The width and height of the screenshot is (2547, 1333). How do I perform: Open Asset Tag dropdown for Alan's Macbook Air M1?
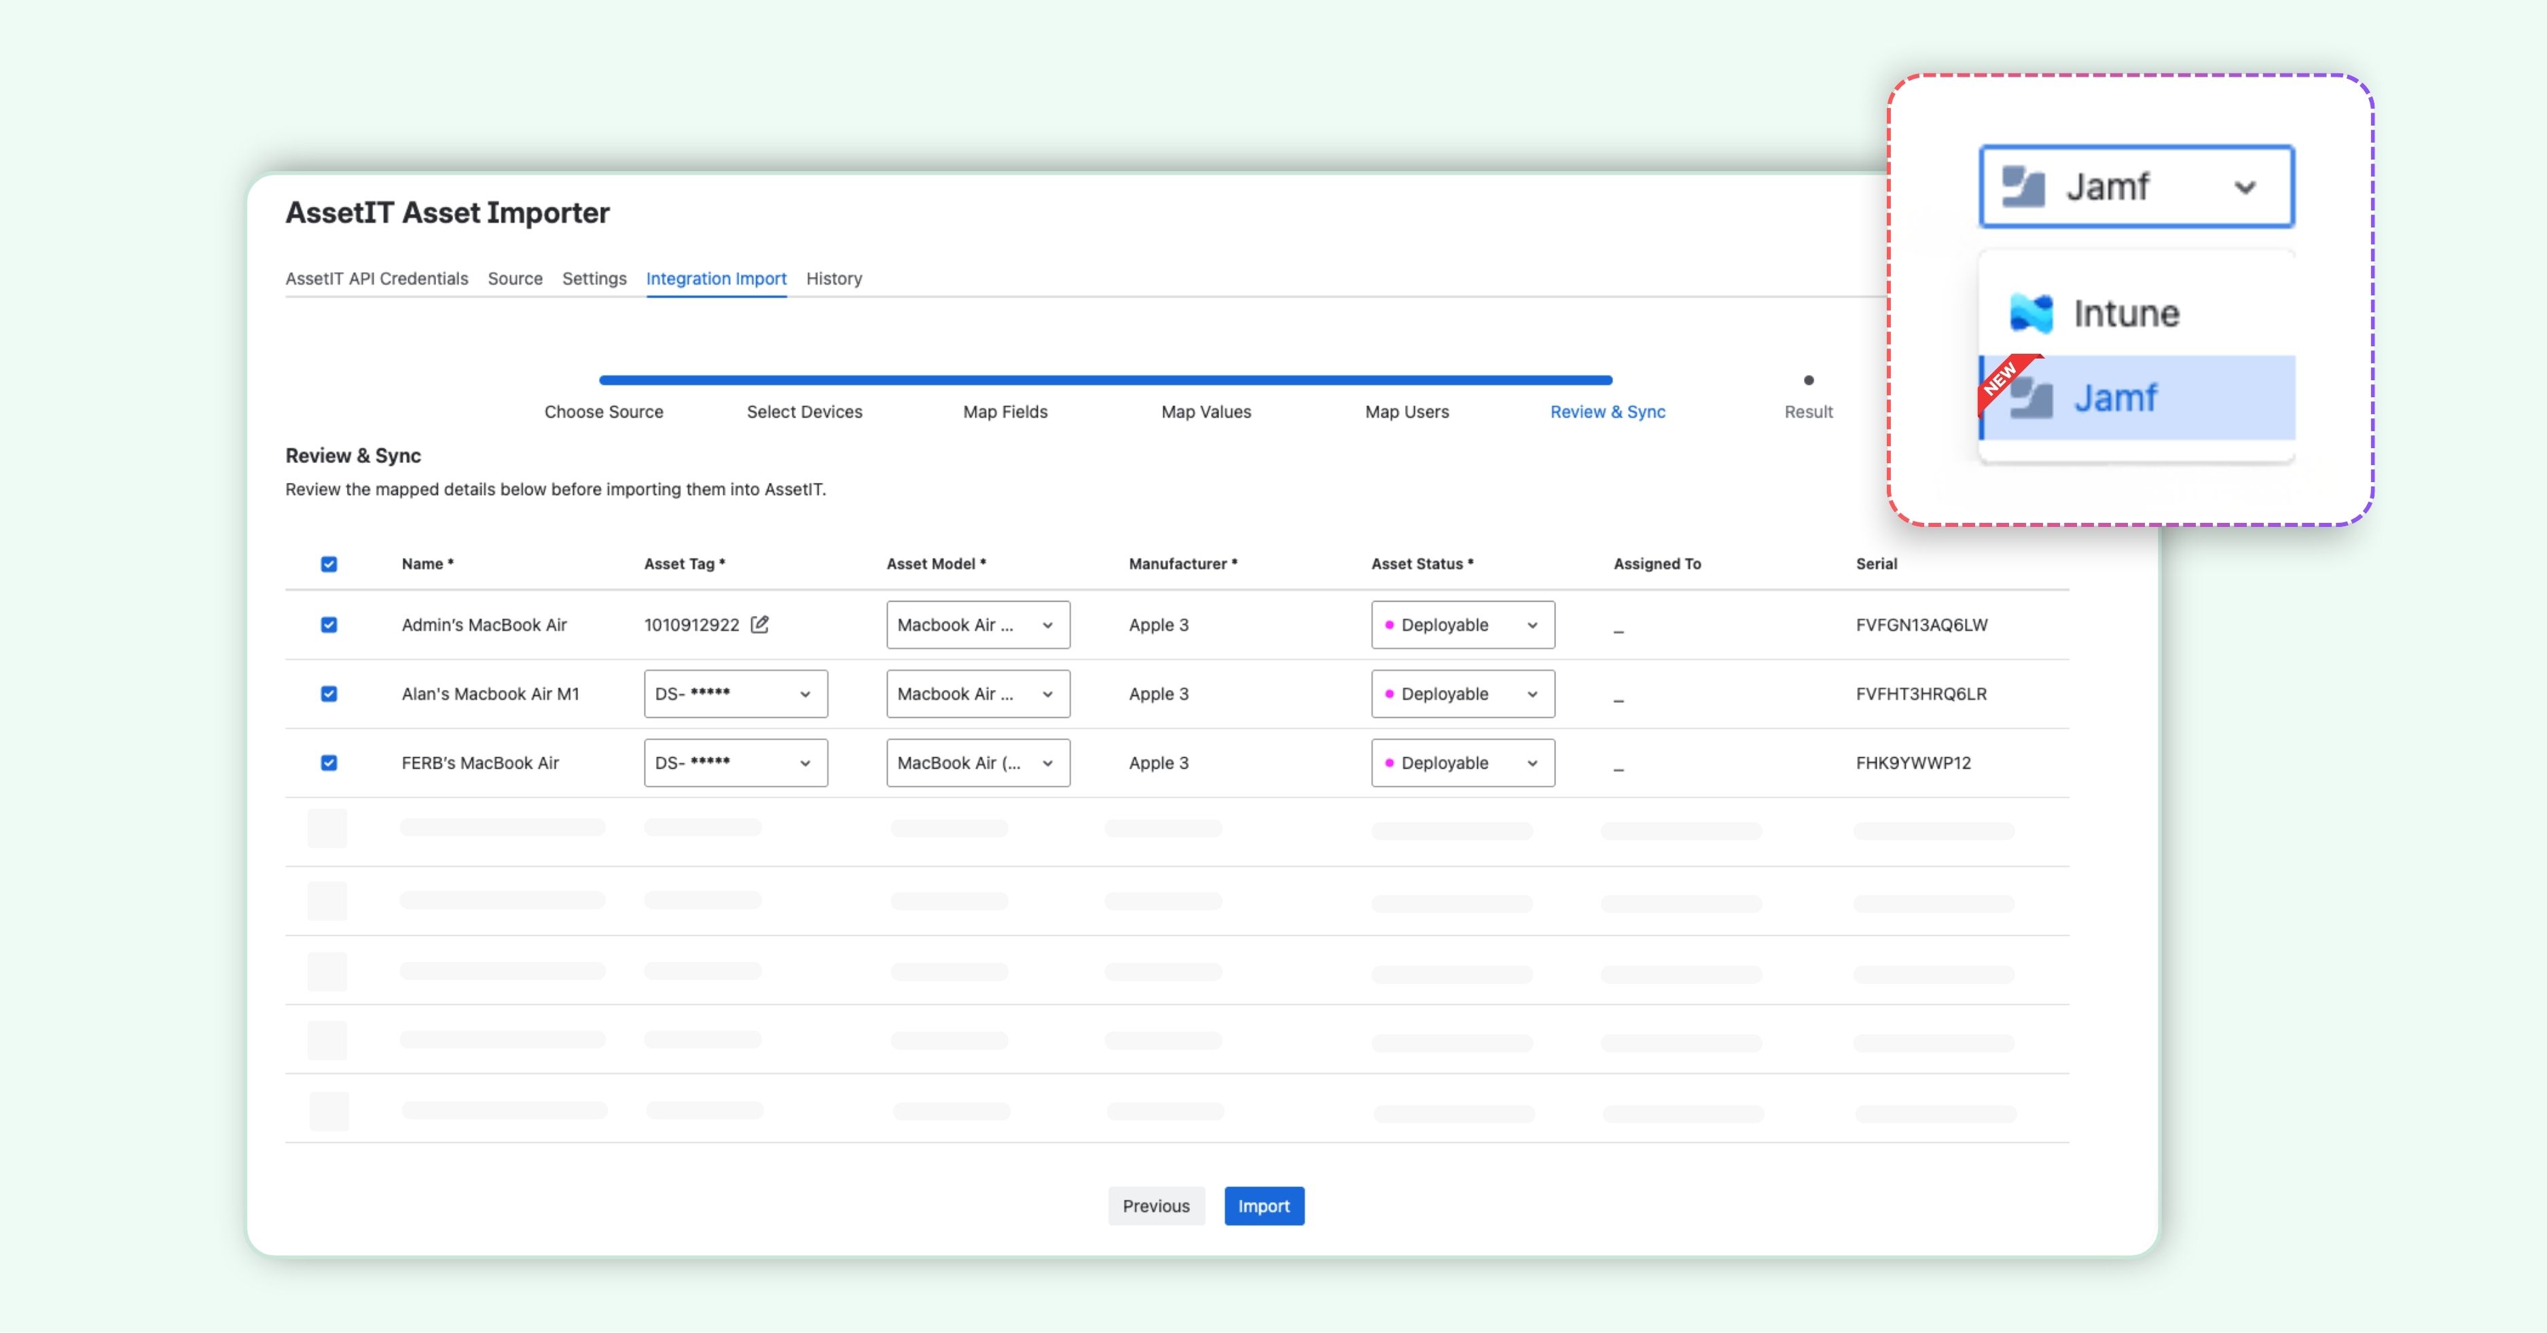[x=736, y=694]
